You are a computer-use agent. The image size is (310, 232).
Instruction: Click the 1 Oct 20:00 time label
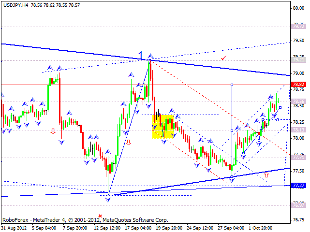pos(261,228)
